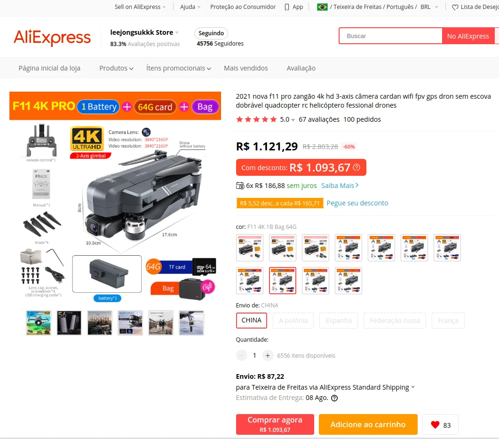
Task: Expand the 5.0 rating breakdown chevron
Action: click(293, 119)
